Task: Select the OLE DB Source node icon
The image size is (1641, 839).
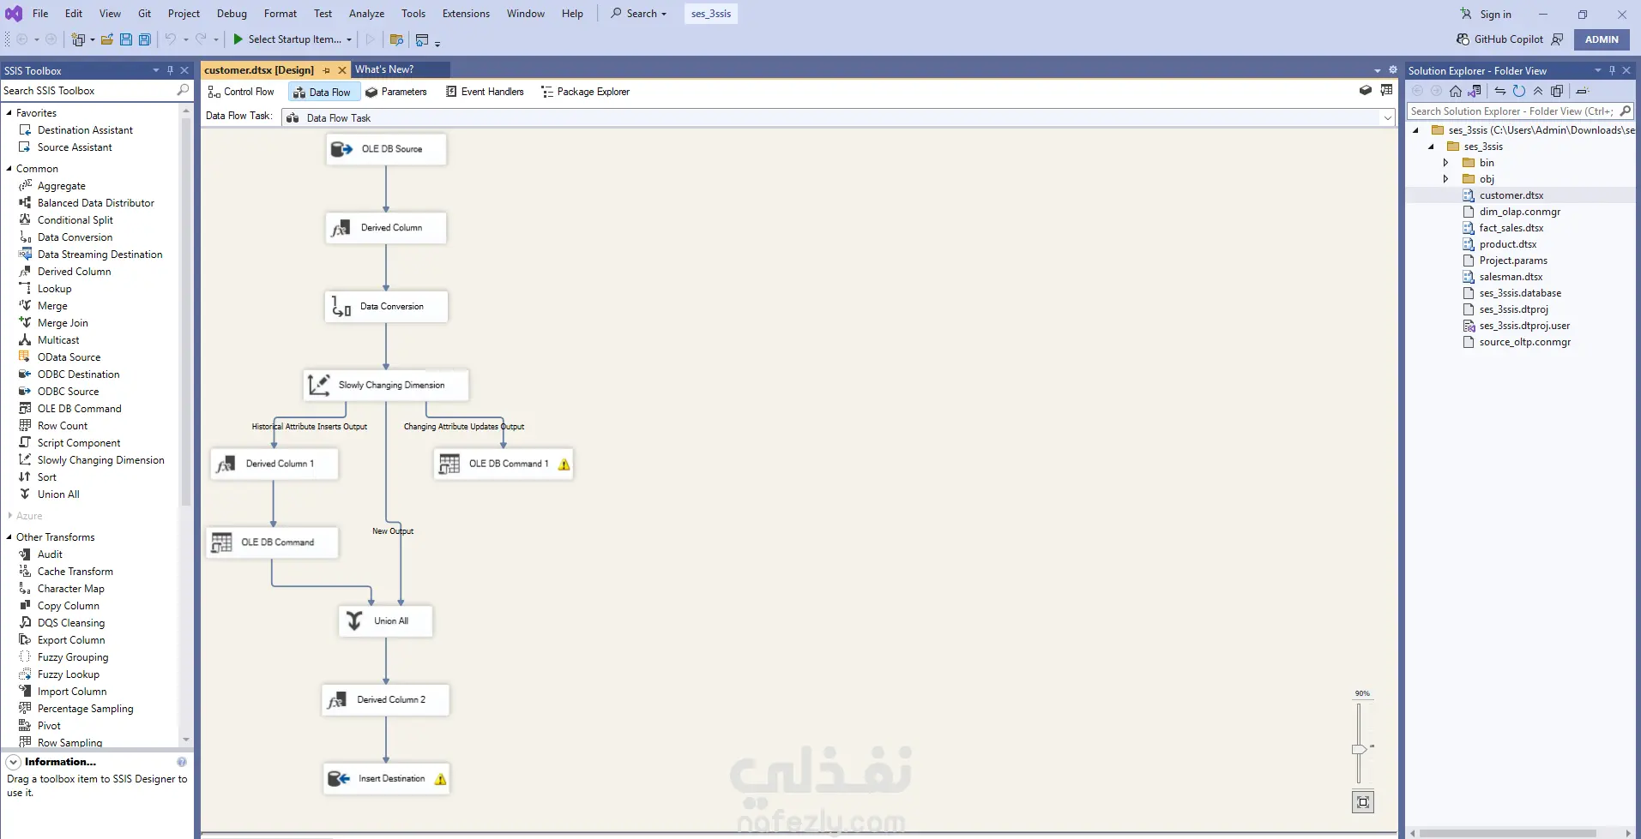Action: tap(341, 149)
